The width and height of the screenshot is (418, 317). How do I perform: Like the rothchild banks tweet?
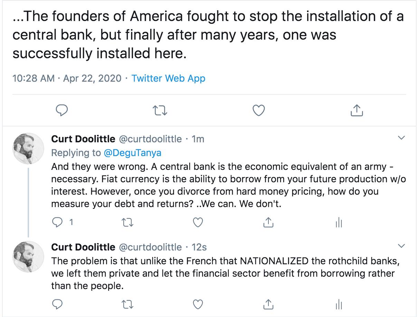pos(198,304)
